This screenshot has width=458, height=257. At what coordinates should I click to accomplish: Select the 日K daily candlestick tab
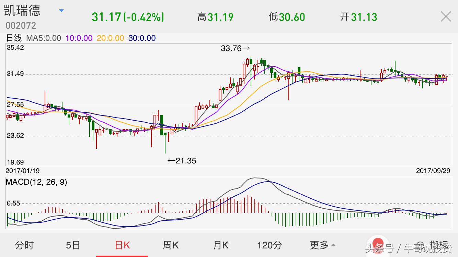(x=122, y=245)
